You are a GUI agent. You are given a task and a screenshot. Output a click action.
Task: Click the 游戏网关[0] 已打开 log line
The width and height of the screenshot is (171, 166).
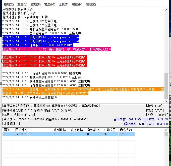[x=43, y=77]
